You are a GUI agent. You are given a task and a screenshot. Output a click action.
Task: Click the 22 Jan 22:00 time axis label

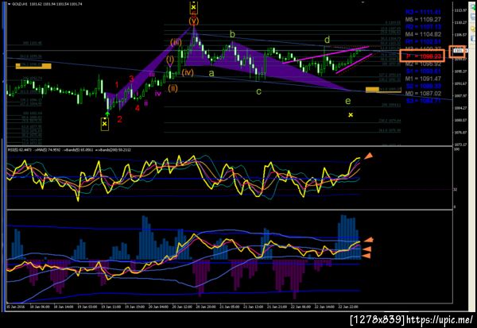click(x=348, y=307)
